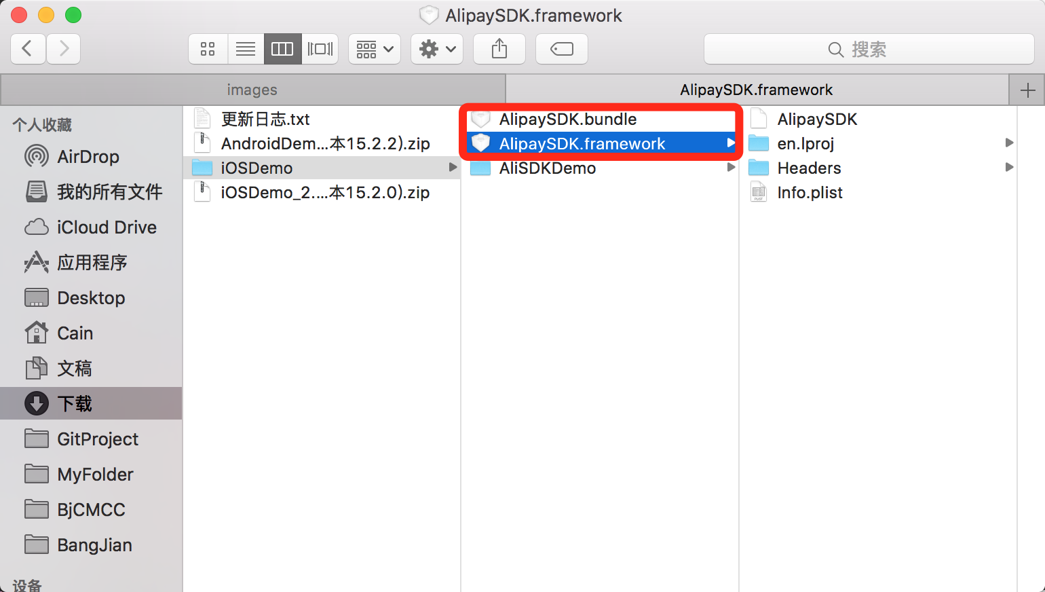Open 应用程序 in the sidebar

point(91,263)
